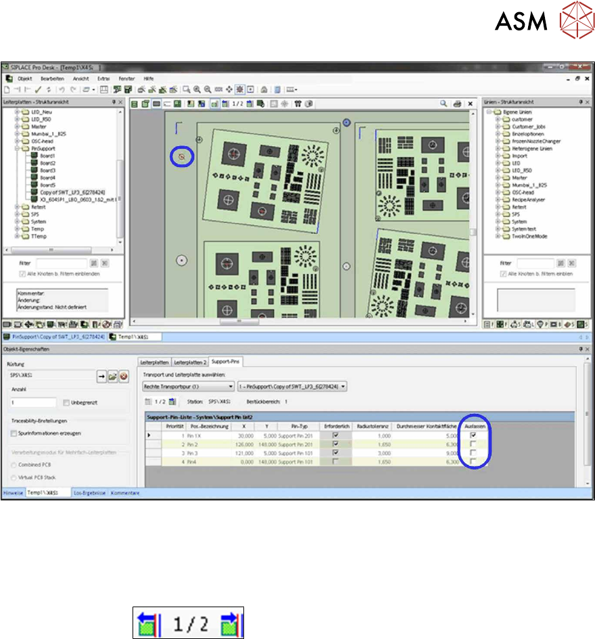
Task: Click the previous conveyor section icon in viewer toolbar
Action: point(225,104)
